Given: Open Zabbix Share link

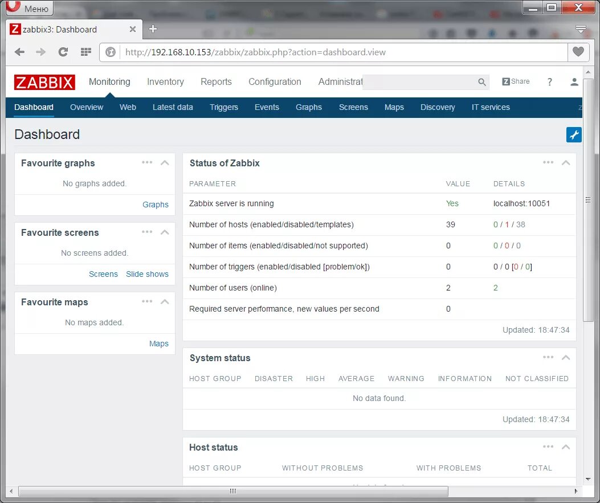Looking at the screenshot, I should tap(516, 81).
